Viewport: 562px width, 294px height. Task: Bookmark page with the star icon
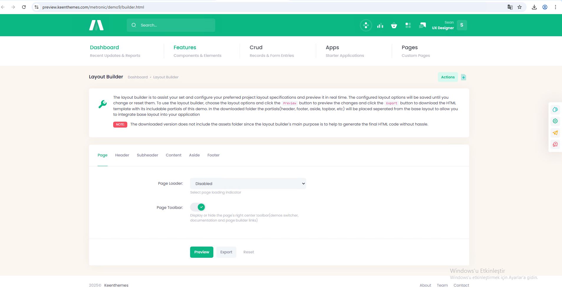[520, 7]
